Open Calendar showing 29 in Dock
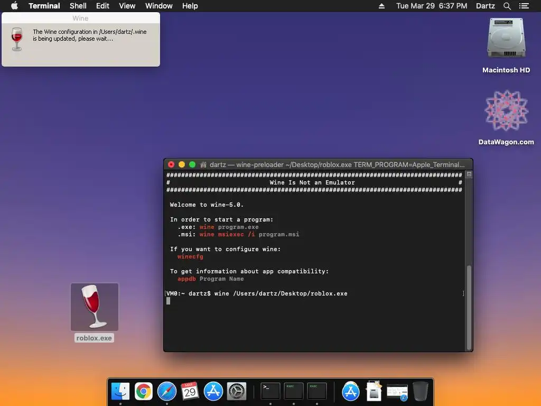The image size is (541, 406). click(x=190, y=391)
